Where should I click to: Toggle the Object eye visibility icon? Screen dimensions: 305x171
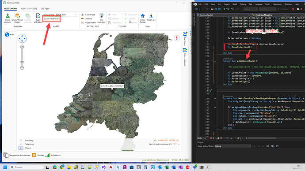coord(21,148)
